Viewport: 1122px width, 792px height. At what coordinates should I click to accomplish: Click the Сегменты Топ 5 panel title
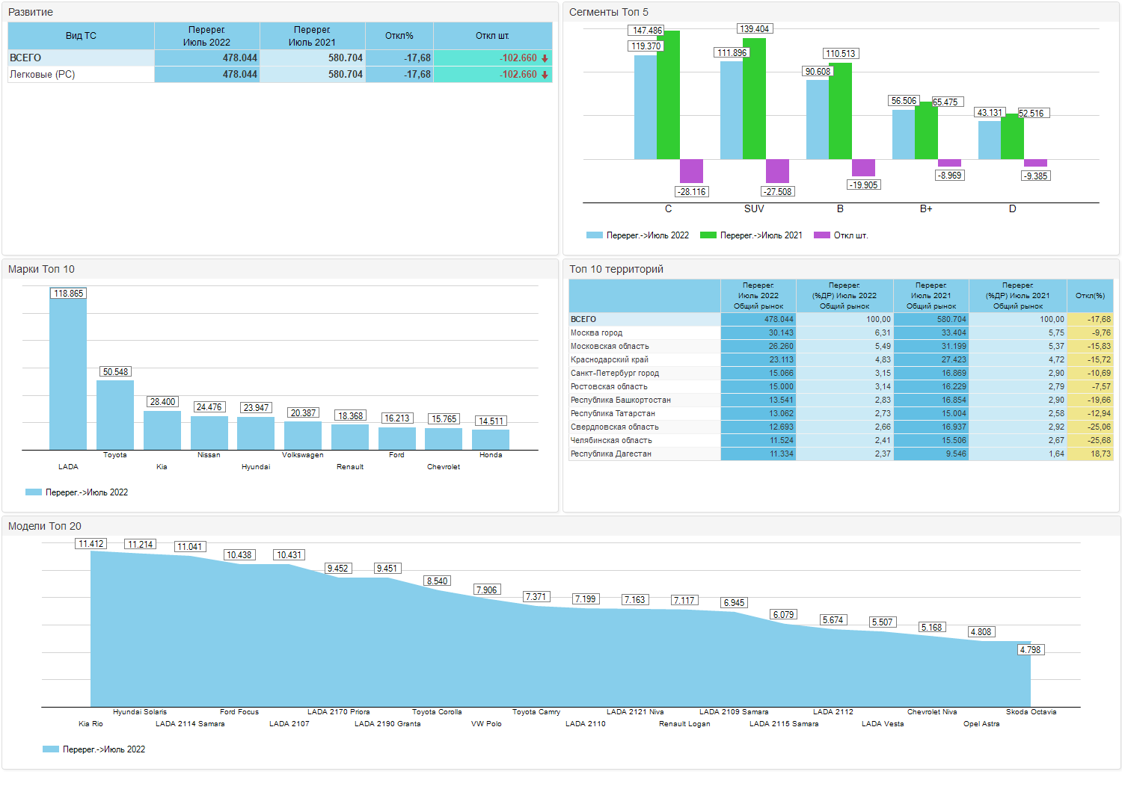point(609,12)
